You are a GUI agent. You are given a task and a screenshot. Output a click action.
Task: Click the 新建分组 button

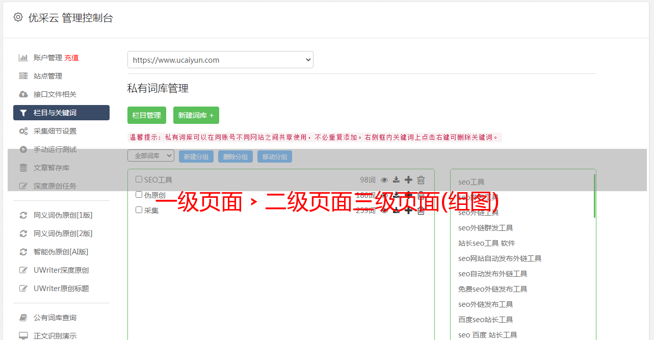pos(196,156)
